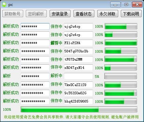Viewport: 144px width, 122px height.
Task: Click the full progress bar of FX1oPSH4 row
Action: 121,43
